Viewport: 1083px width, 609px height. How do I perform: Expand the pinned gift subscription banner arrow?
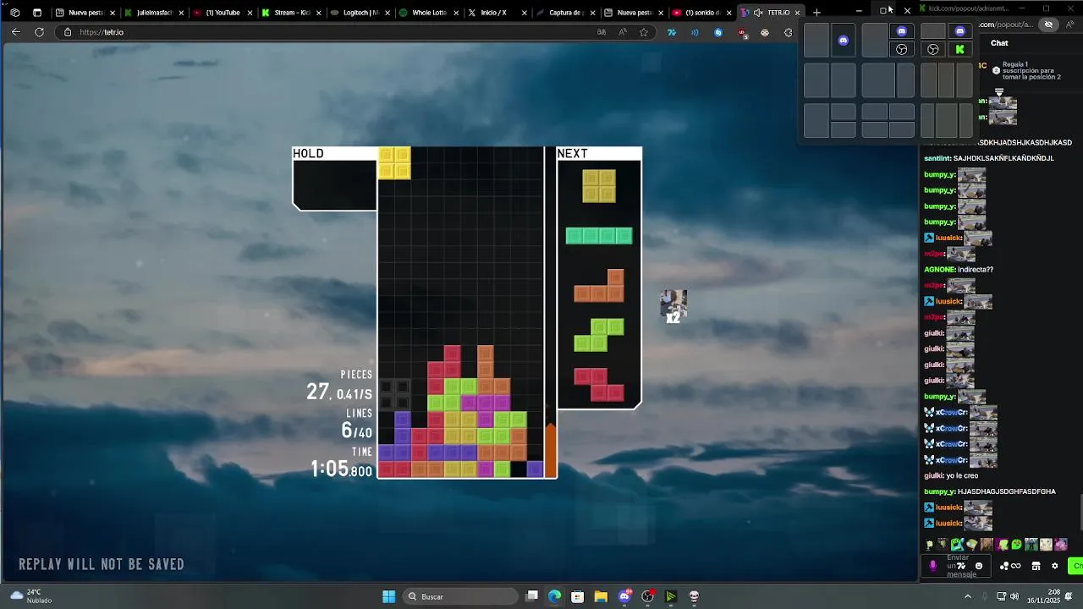pos(999,91)
